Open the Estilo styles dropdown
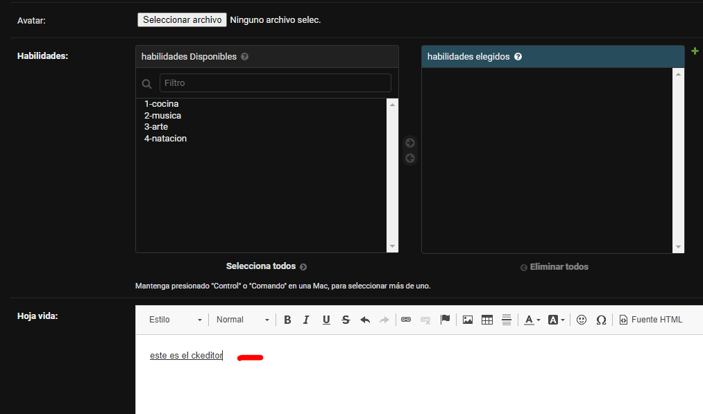Image resolution: width=703 pixels, height=414 pixels. point(175,320)
